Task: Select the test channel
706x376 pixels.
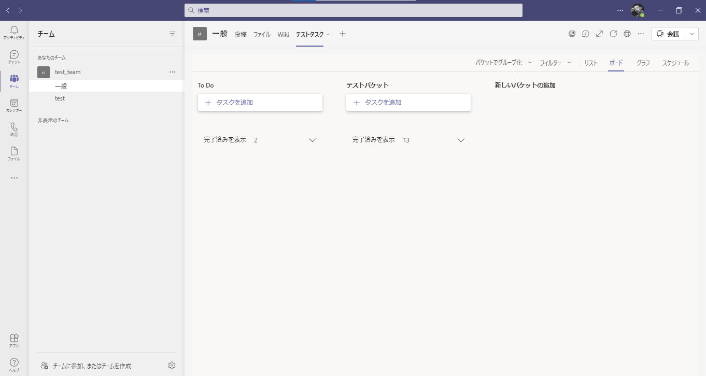Action: [107, 98]
